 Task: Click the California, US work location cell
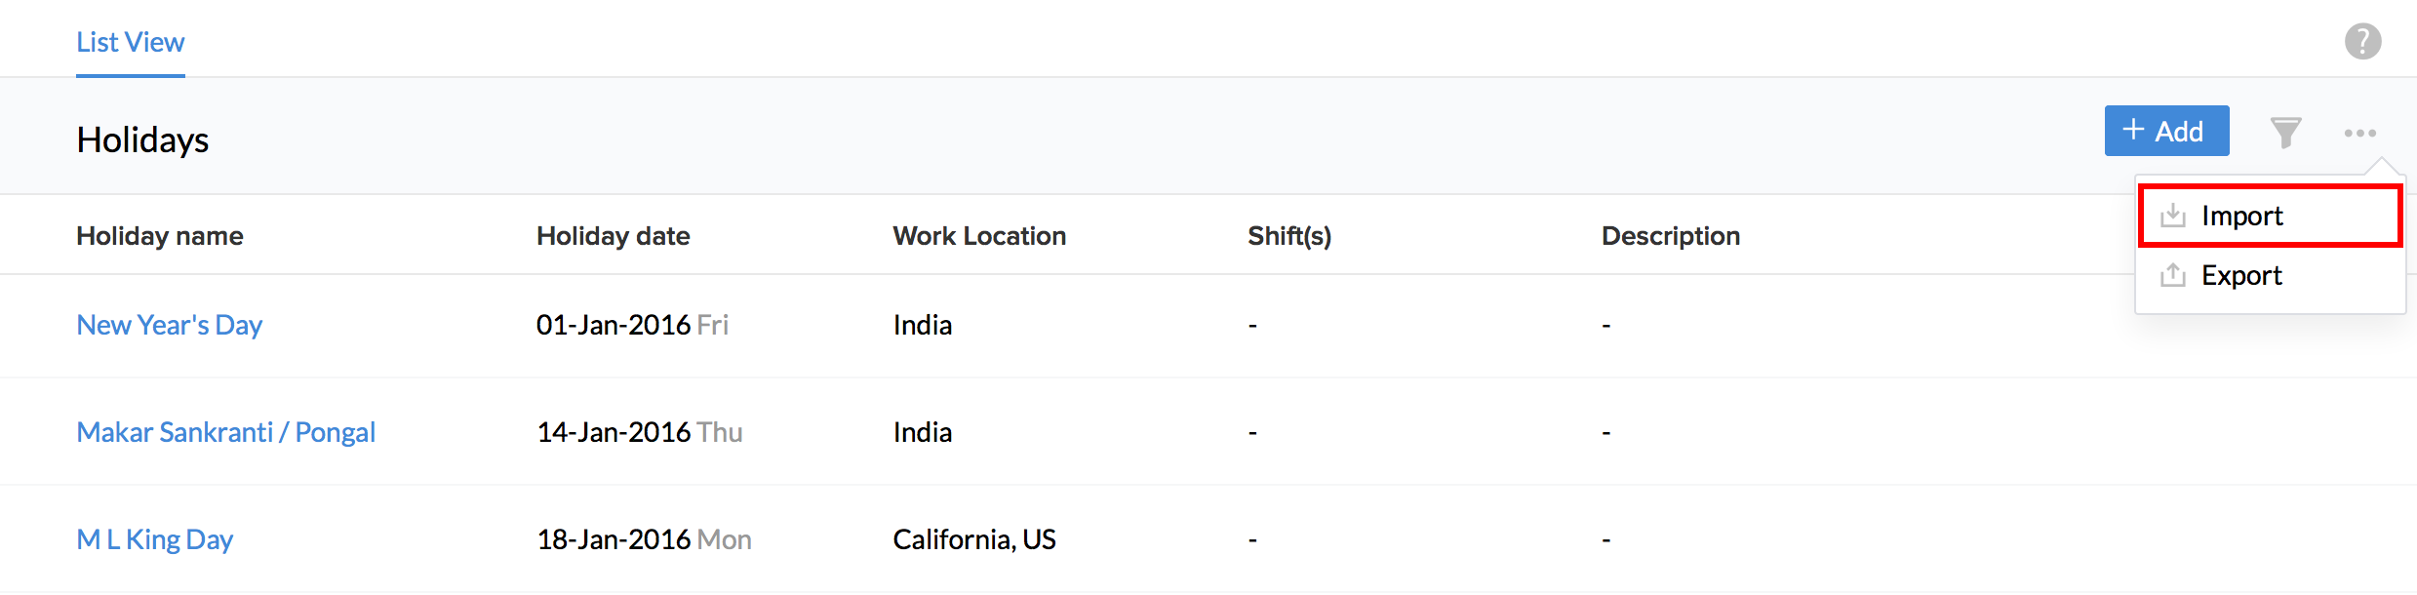[x=973, y=539]
